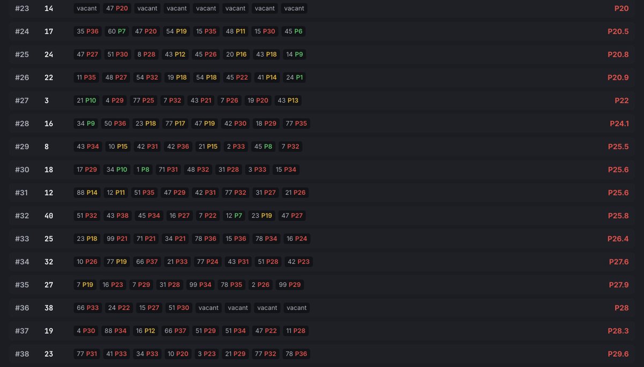Select the '24 P22' chip in row #36
644x367 pixels.
point(119,308)
